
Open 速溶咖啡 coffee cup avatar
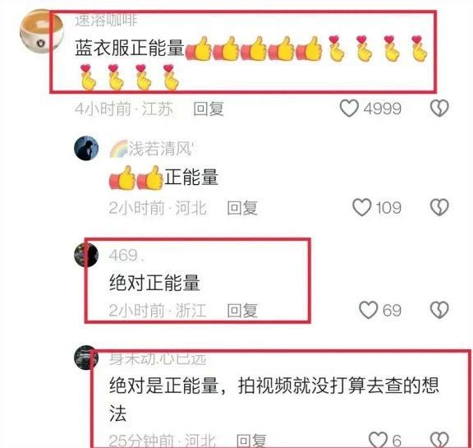point(41,31)
